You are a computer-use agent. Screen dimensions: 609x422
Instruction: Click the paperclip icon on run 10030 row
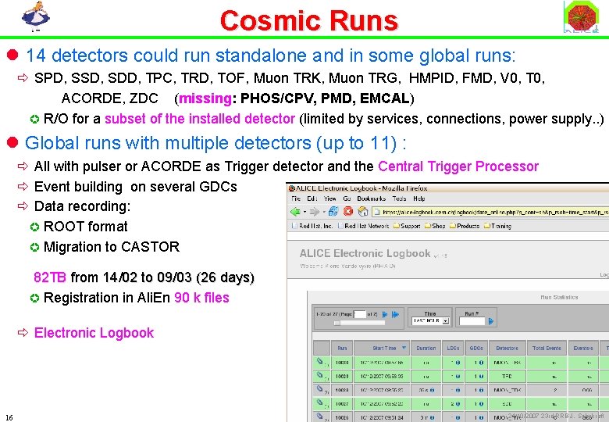pos(319,362)
